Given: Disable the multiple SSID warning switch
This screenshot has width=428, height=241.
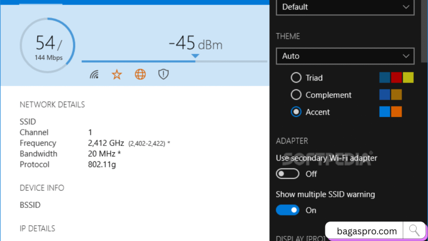Looking at the screenshot, I should pos(288,210).
